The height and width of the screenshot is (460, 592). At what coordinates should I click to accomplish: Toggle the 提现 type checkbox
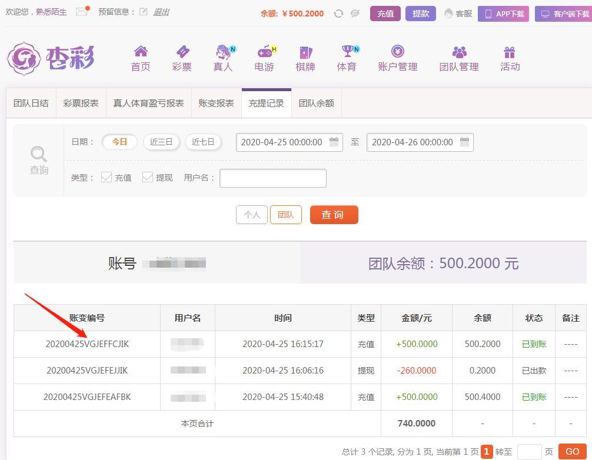(x=148, y=177)
